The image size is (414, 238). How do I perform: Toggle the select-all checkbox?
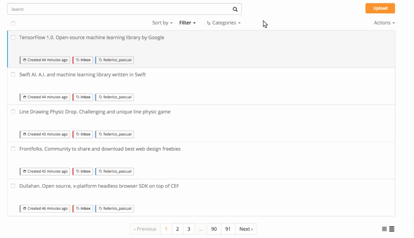(13, 24)
